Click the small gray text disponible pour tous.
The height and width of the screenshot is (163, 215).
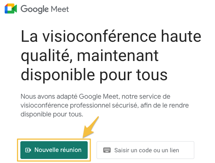[x=52, y=114]
